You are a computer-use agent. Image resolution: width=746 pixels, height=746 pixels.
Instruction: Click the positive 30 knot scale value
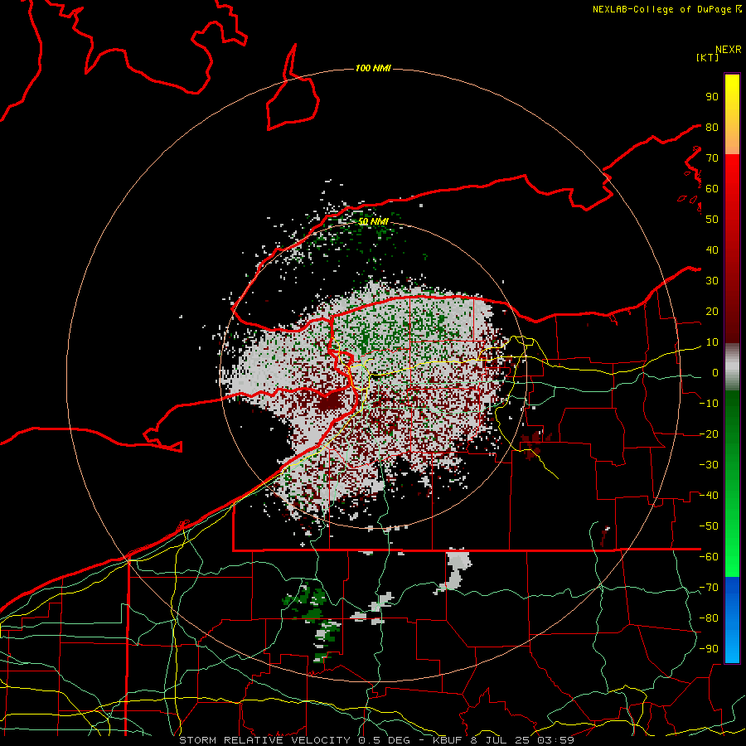point(712,281)
